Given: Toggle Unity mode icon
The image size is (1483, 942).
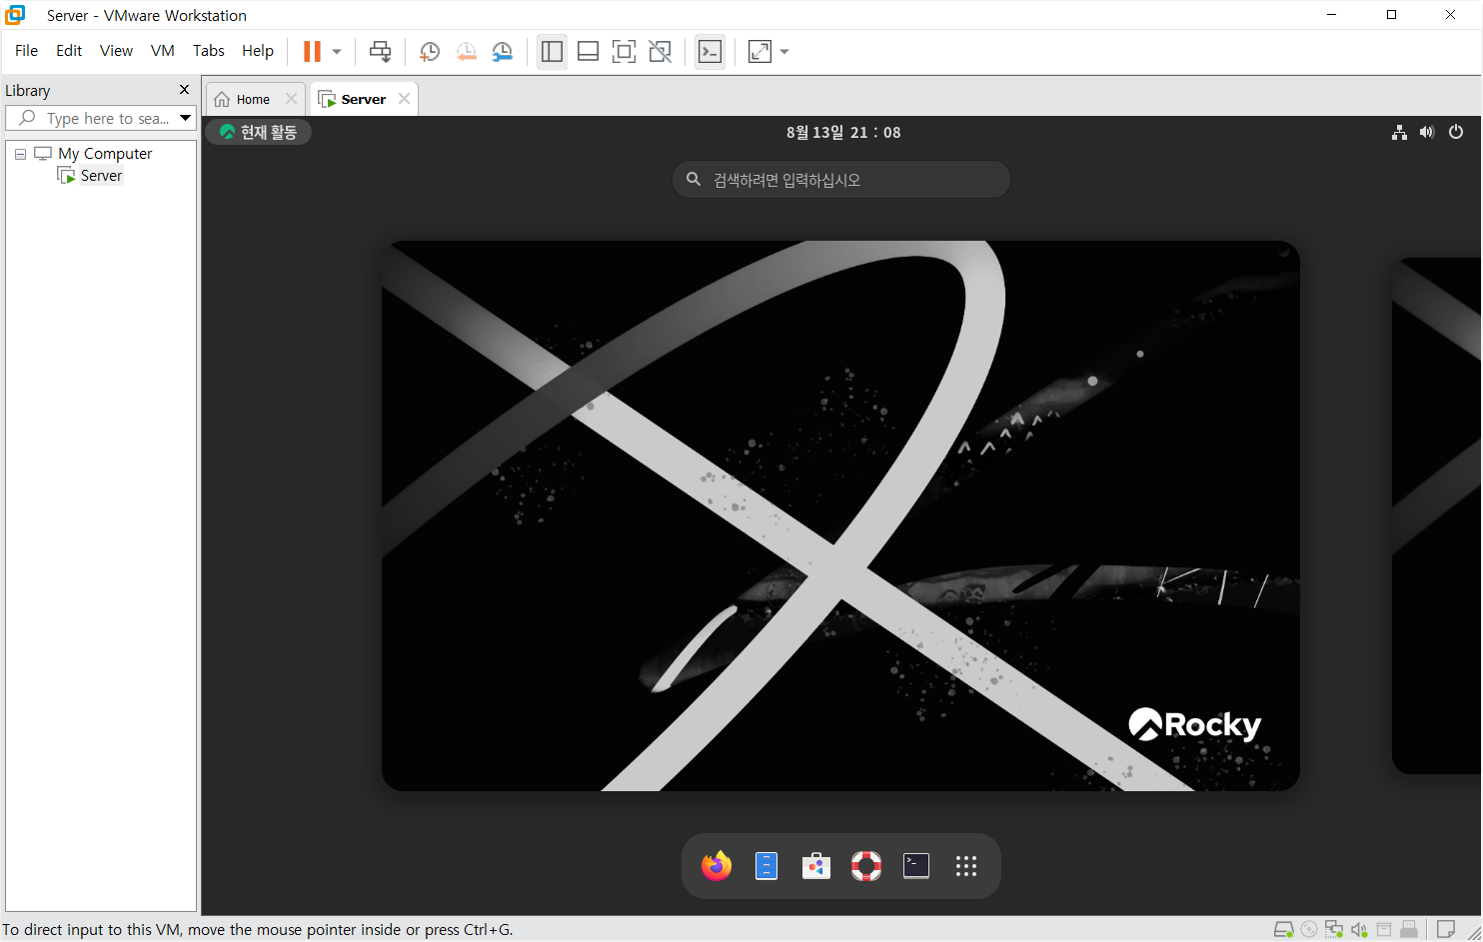Looking at the screenshot, I should click(661, 51).
